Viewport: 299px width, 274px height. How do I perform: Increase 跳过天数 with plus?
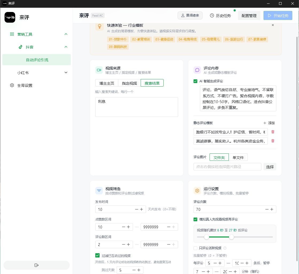(x=139, y=270)
